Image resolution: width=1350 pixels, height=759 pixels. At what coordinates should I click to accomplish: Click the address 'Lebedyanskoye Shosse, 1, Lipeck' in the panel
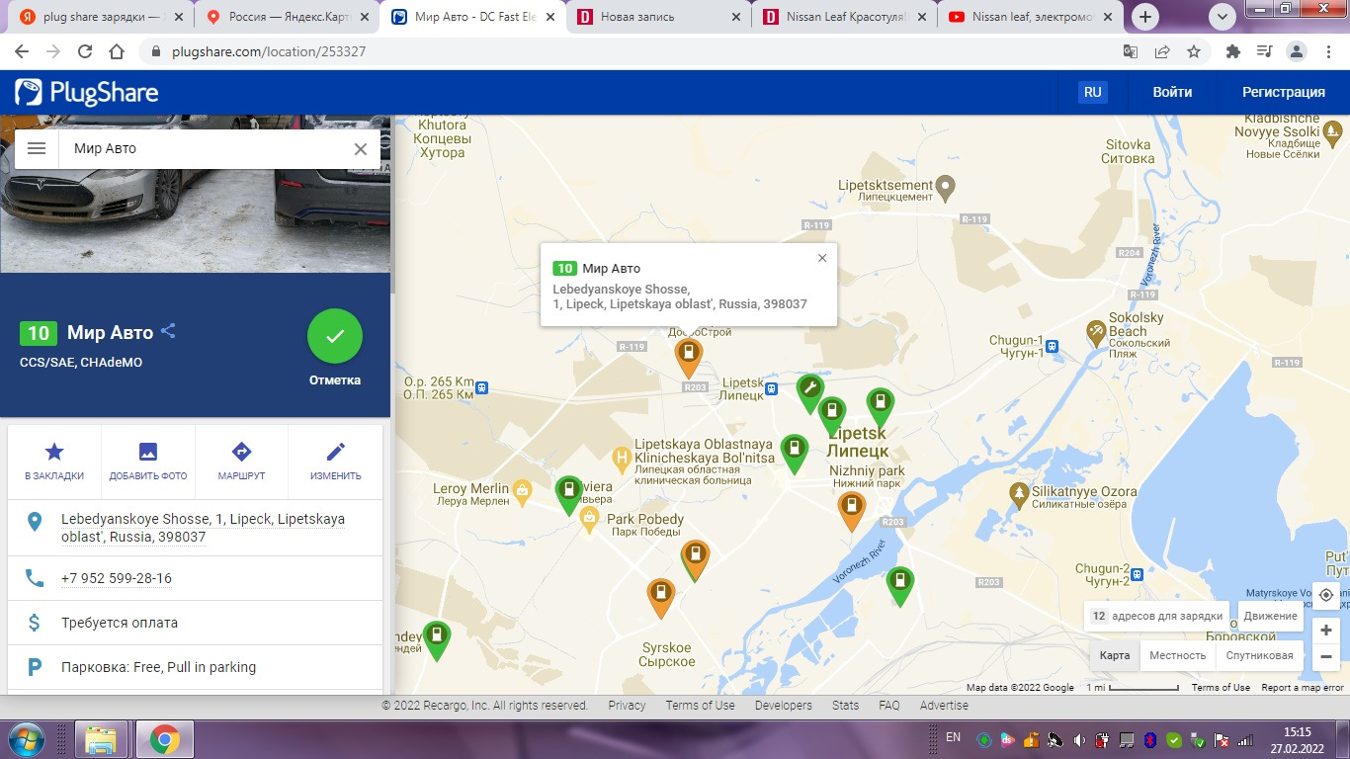coord(203,528)
